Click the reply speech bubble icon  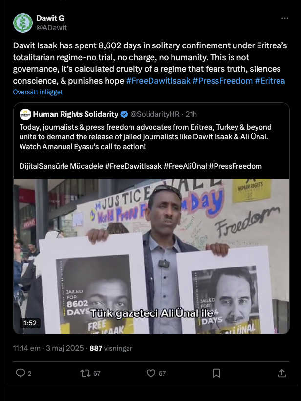(20, 373)
